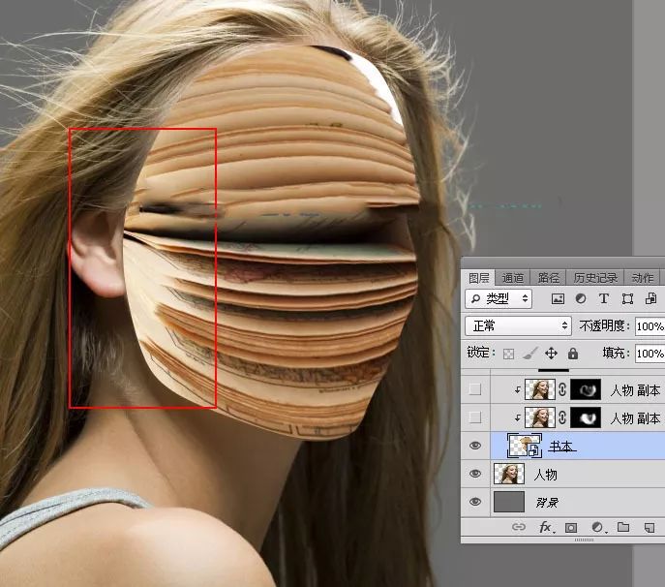665x587 pixels.
Task: Click lower 人物 副本 layer name
Action: (635, 418)
